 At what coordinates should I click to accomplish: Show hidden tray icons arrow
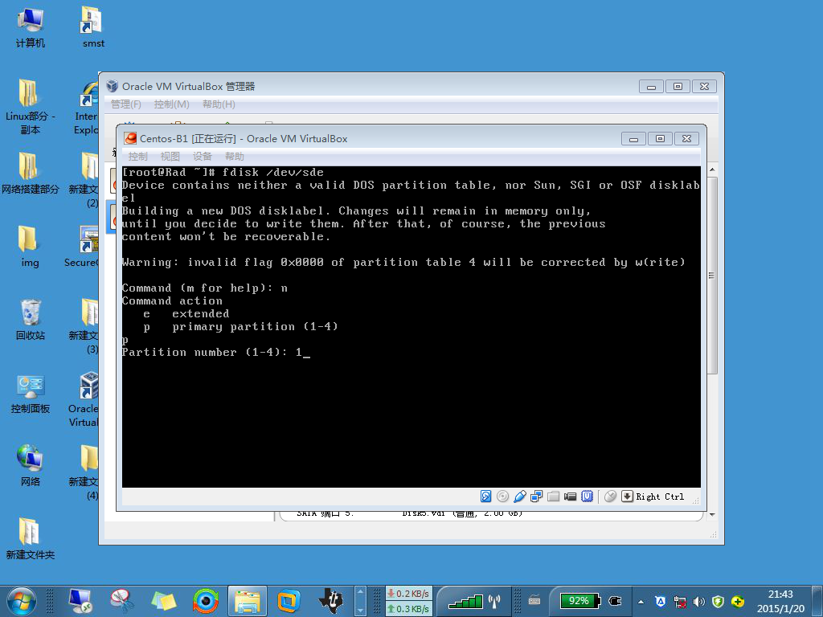[x=641, y=602]
